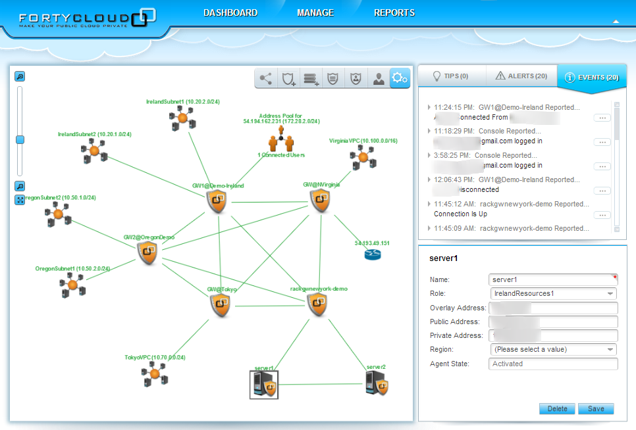
Task: Click more button for 11:18:29 PM event
Action: point(602,142)
